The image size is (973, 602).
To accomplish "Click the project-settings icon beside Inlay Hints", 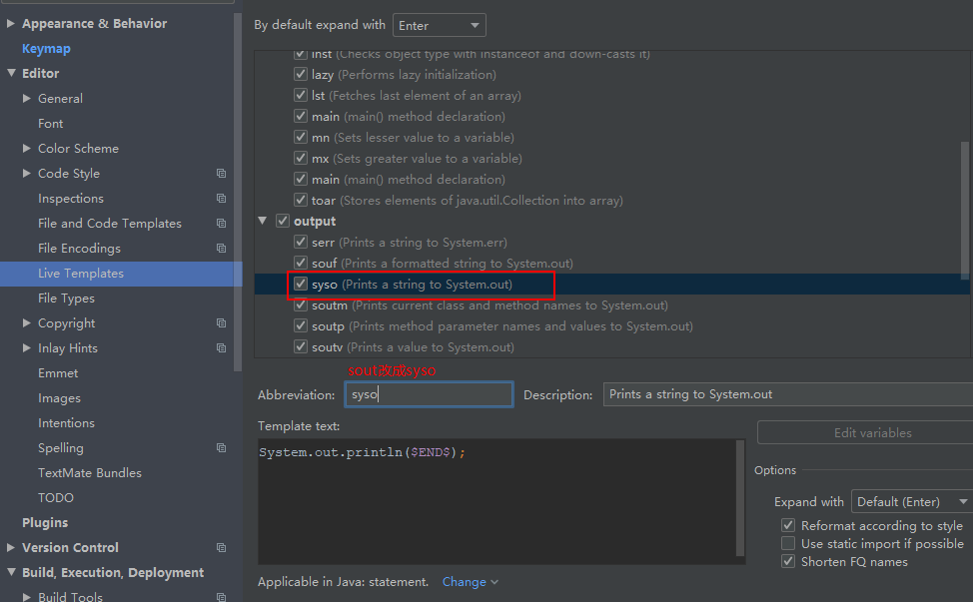I will [x=221, y=347].
